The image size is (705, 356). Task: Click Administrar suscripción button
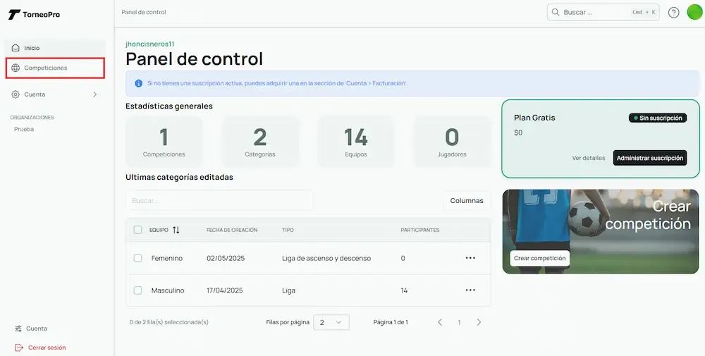point(650,158)
